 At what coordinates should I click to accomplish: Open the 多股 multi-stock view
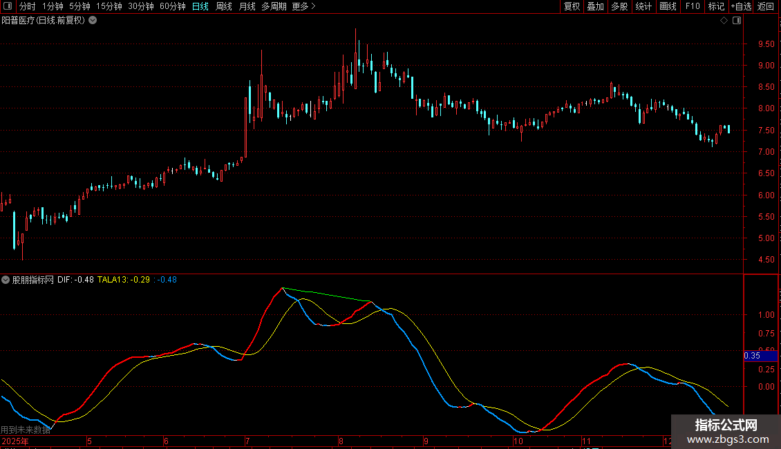point(619,6)
